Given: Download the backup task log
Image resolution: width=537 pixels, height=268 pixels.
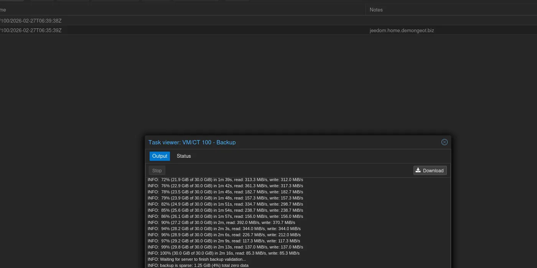Looking at the screenshot, I should tap(430, 171).
